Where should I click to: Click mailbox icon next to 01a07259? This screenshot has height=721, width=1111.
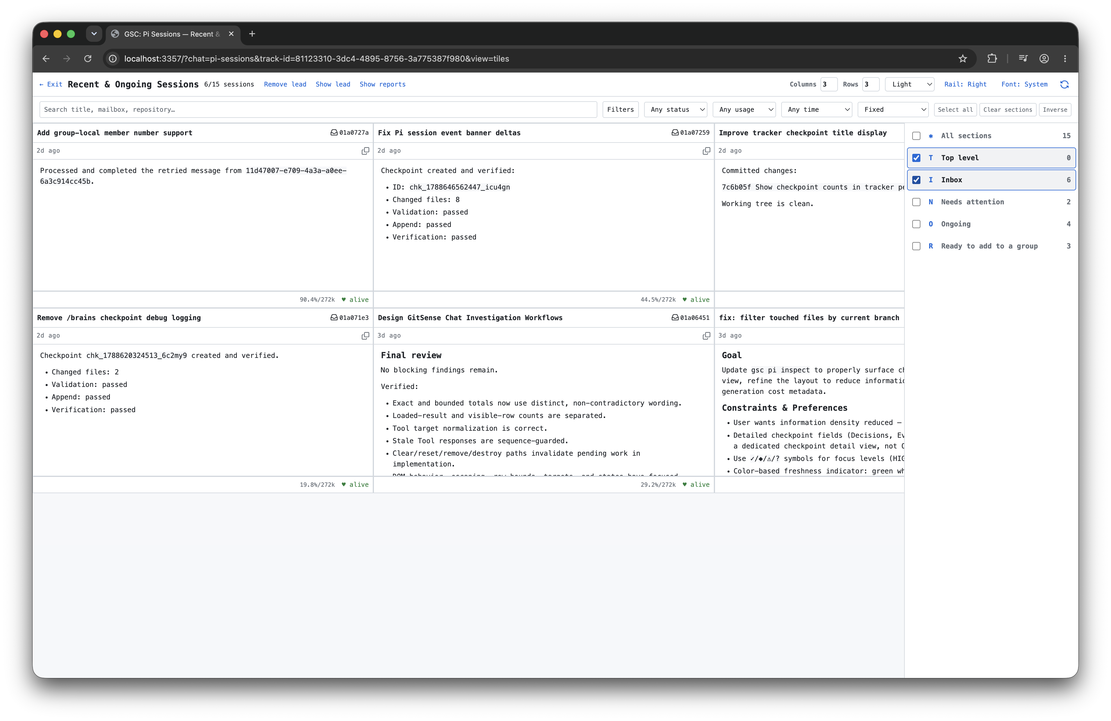pos(675,133)
